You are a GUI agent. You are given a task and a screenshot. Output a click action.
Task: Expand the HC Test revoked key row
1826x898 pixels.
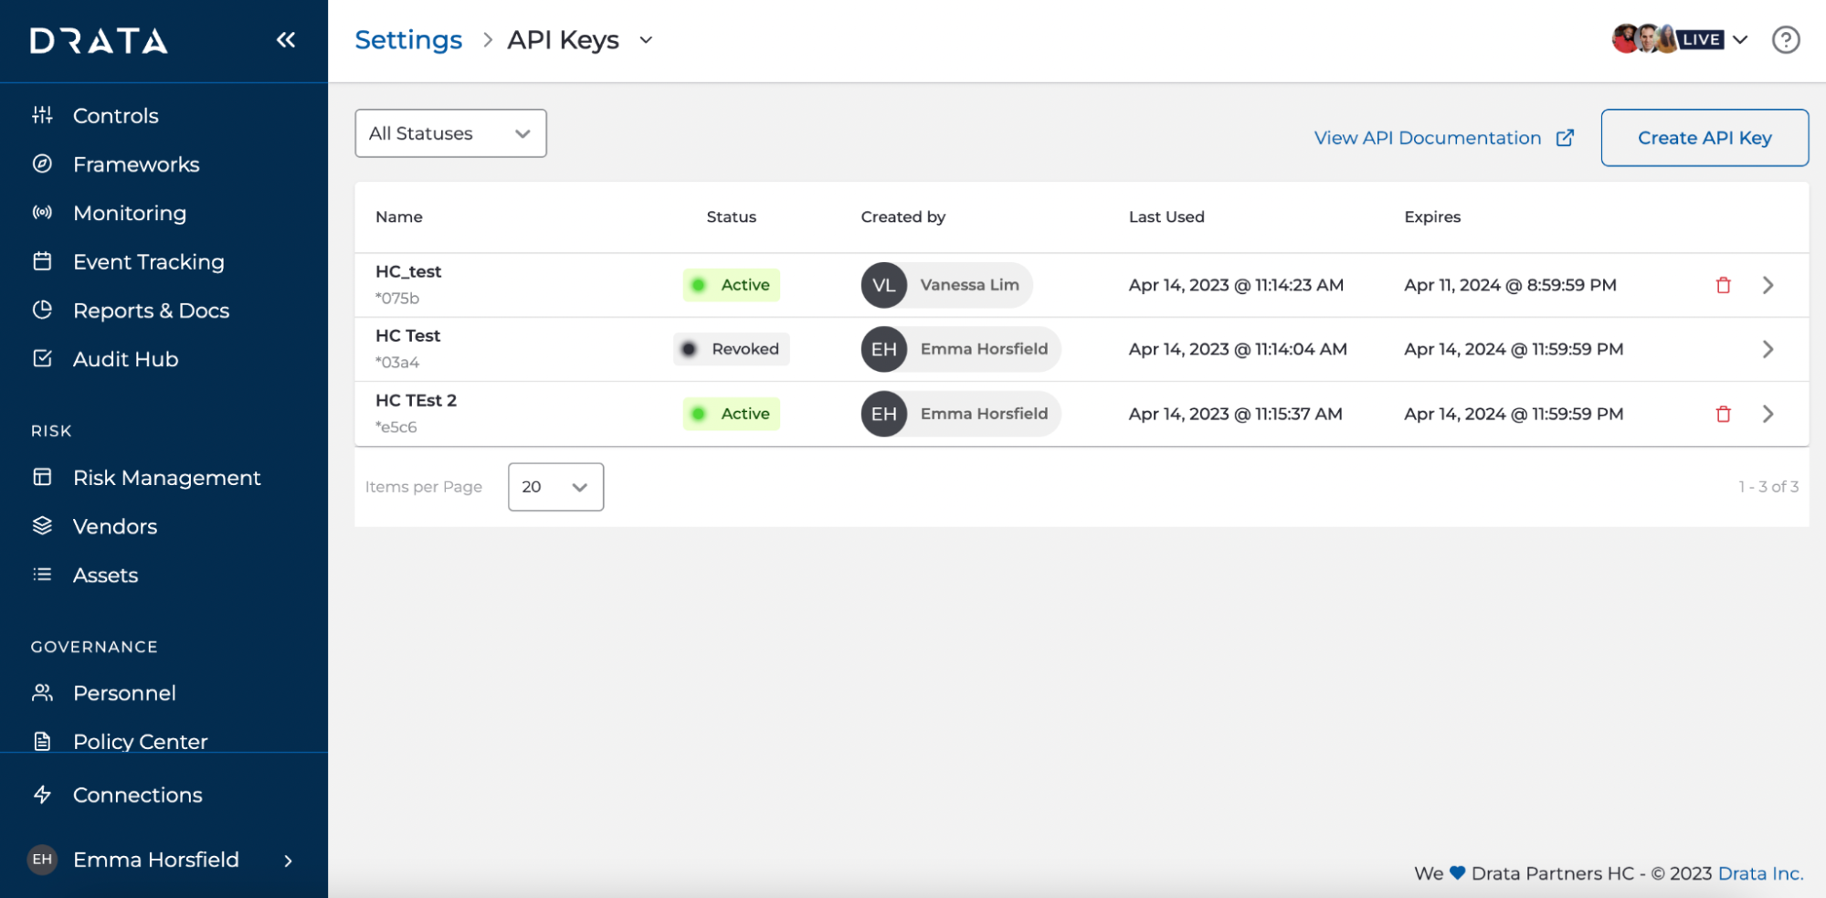click(x=1768, y=349)
